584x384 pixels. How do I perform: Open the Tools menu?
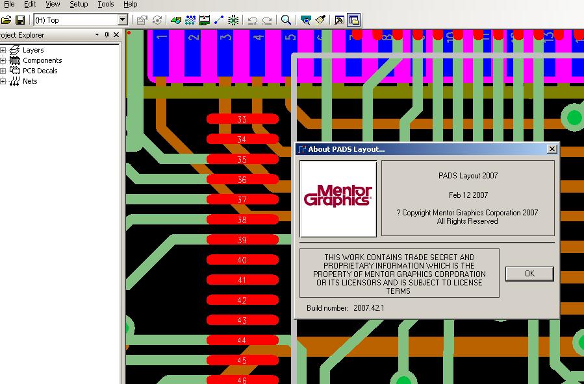pos(106,4)
